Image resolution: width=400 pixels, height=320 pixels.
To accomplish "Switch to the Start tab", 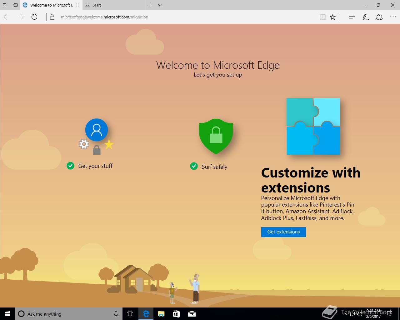I will coord(114,5).
